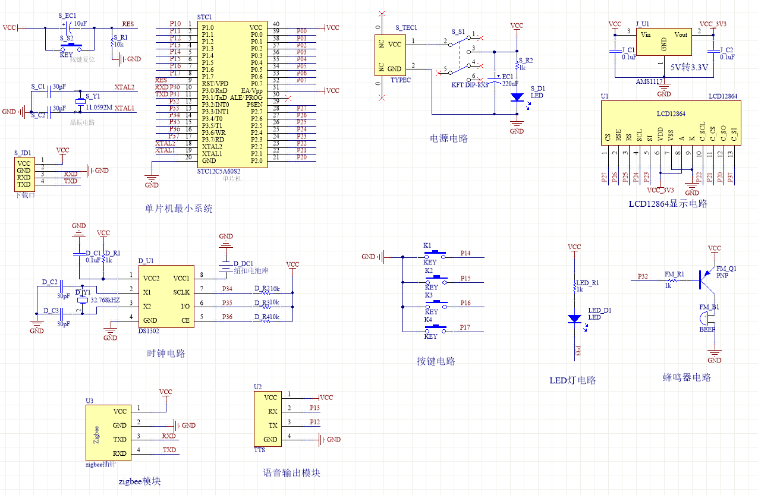Select the S_Y1 11.0592M crystal
This screenshot has height=495, width=758.
[x=81, y=102]
